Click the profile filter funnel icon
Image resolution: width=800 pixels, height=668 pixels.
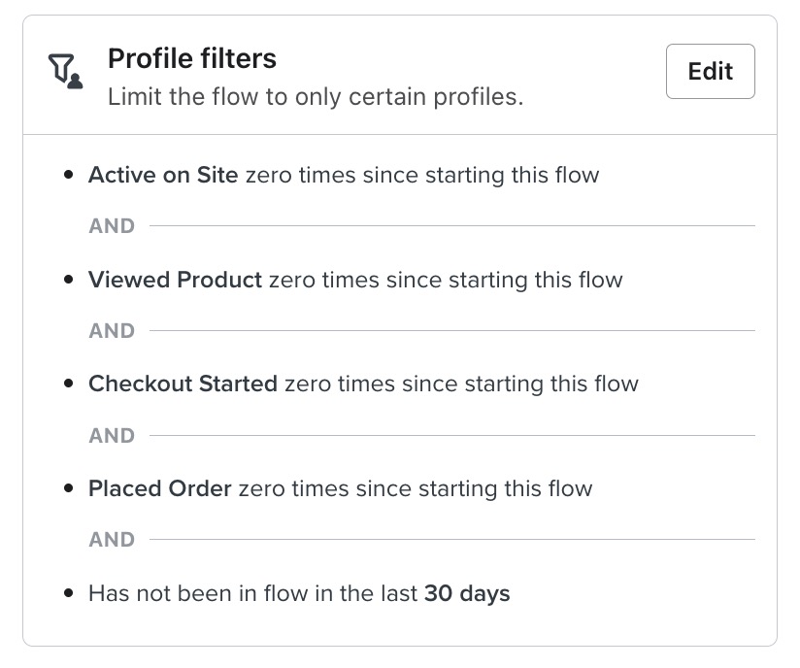pyautogui.click(x=65, y=71)
